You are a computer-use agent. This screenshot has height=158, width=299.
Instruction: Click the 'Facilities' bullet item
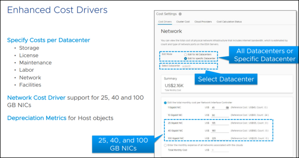pyautogui.click(x=30, y=85)
